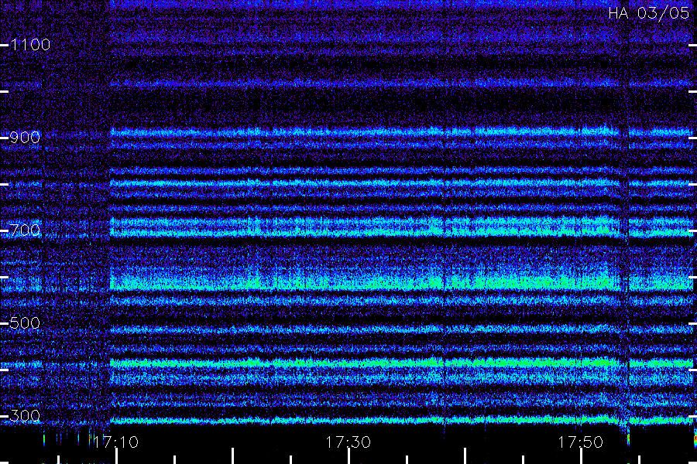697x464 pixels.
Task: Click the 17:10 time axis label
Action: 115,442
